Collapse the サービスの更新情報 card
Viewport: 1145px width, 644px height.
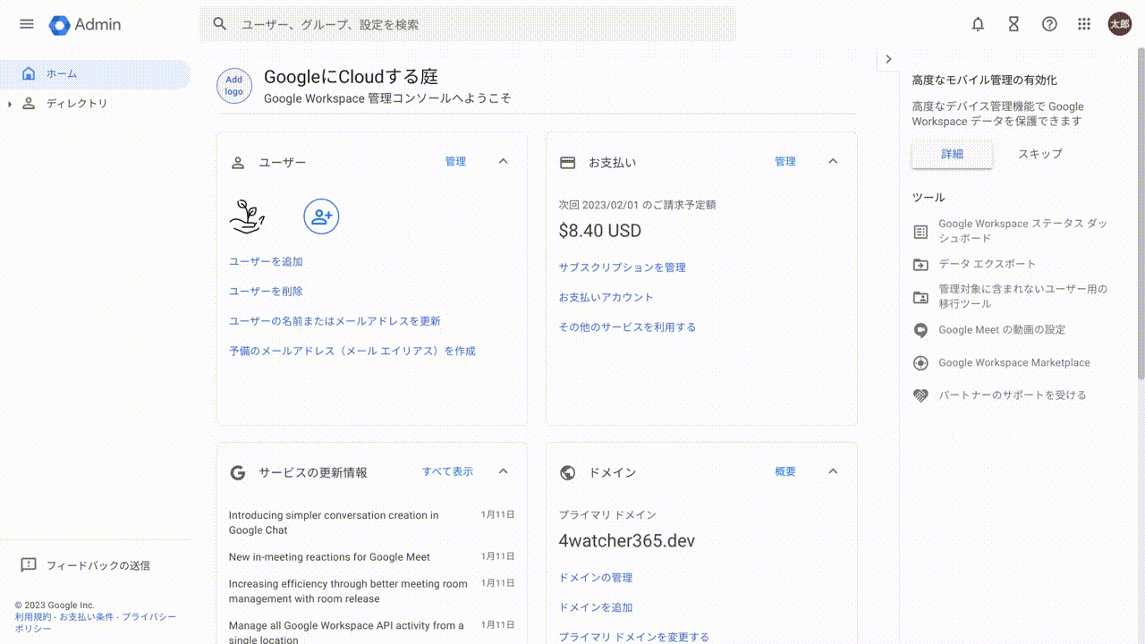pyautogui.click(x=503, y=471)
